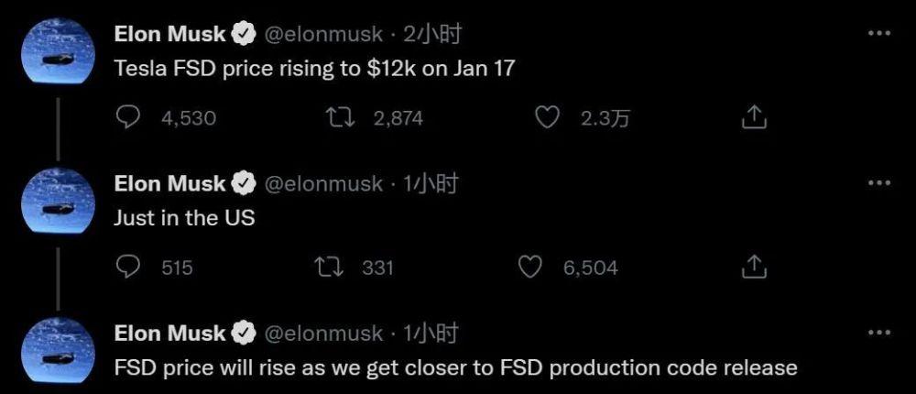Open Elon Musk avatar on first tweet
916x394 pixels.
58,51
